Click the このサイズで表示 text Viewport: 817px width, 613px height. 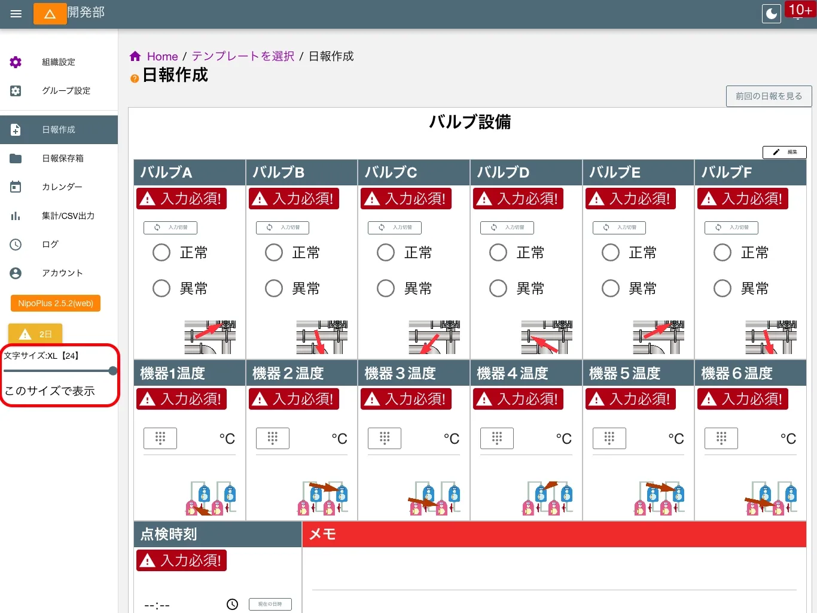click(50, 391)
